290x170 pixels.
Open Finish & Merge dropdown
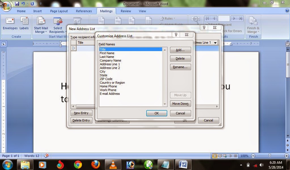point(253,25)
